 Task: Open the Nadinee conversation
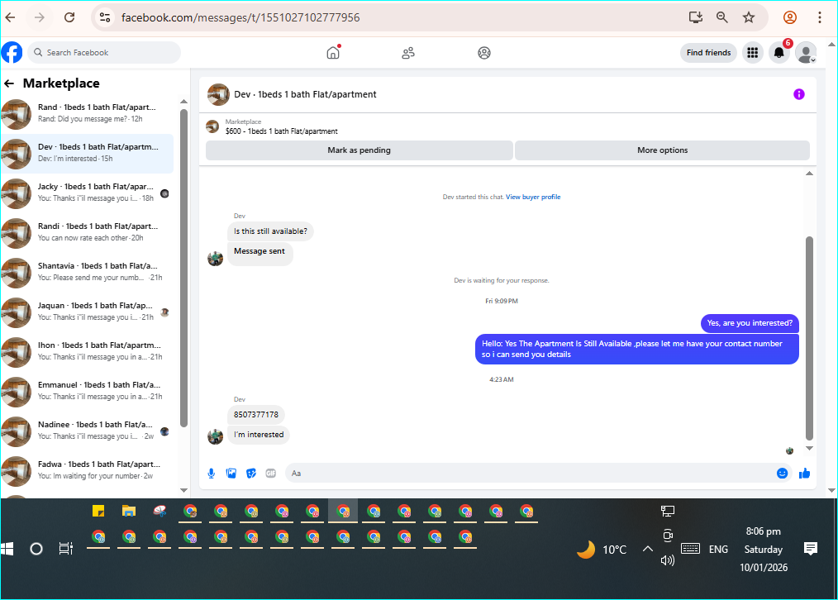click(87, 430)
